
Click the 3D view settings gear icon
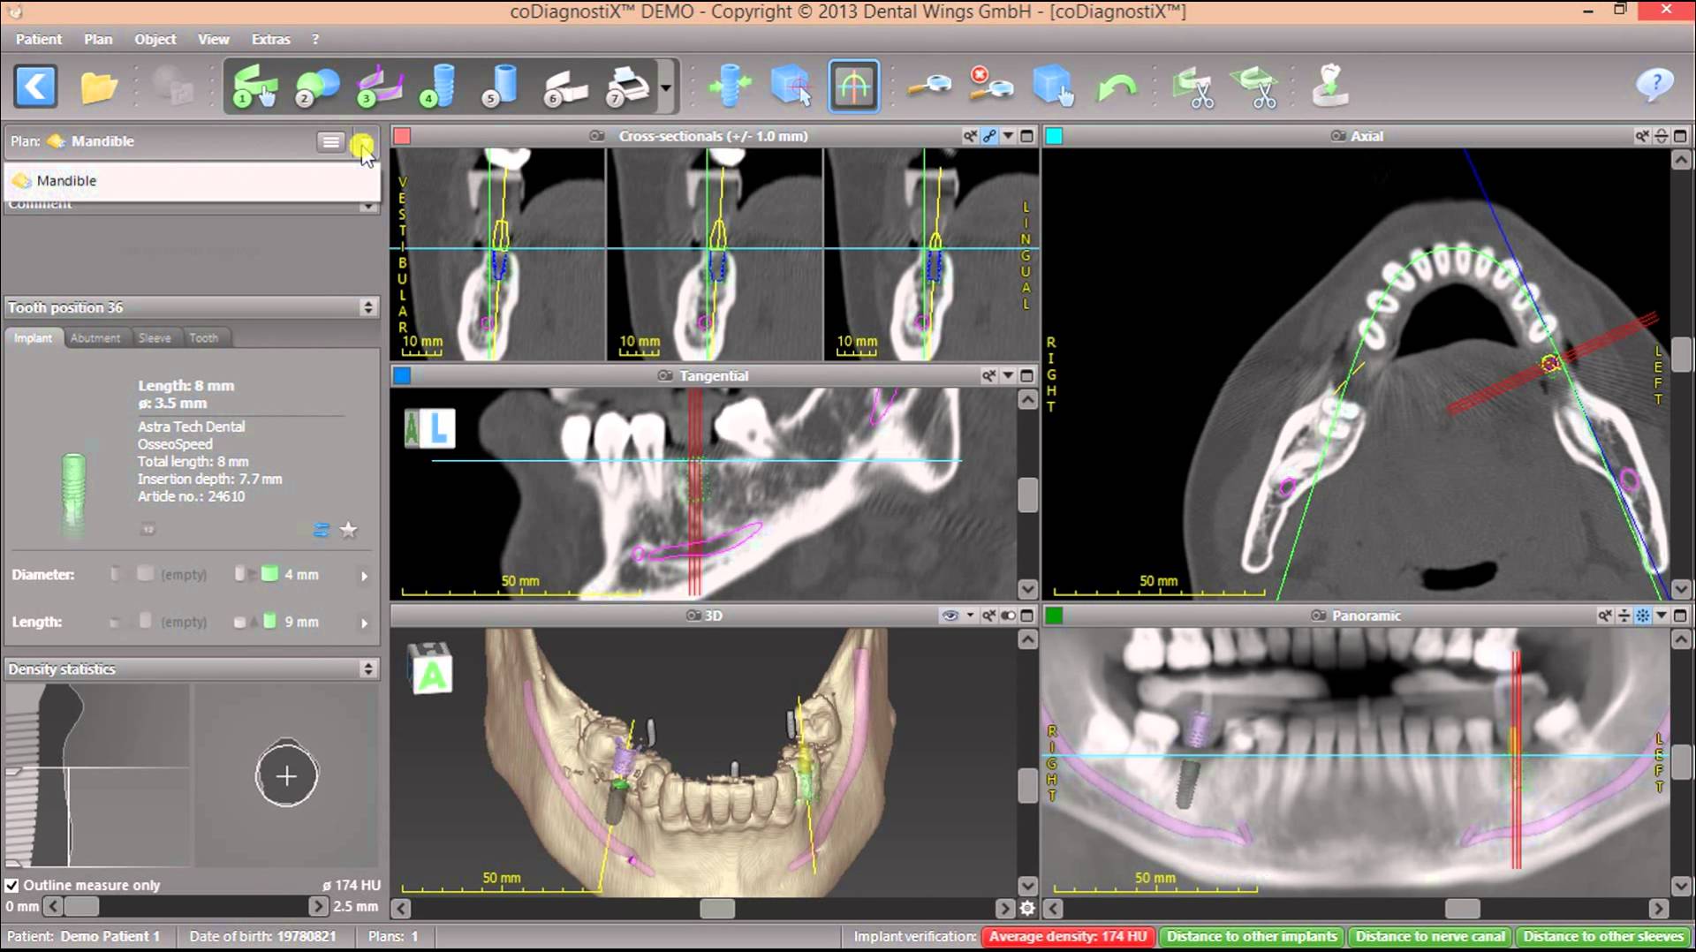coord(1027,908)
